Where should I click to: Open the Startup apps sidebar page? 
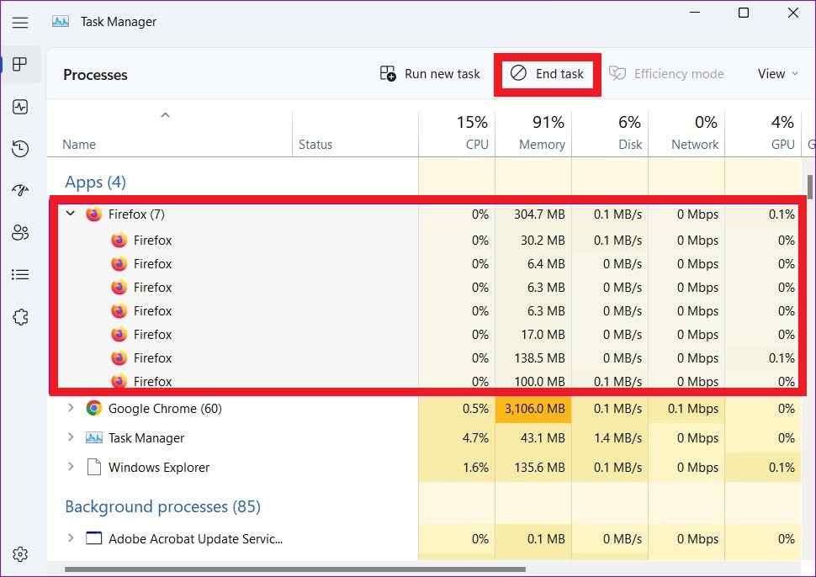pos(20,190)
